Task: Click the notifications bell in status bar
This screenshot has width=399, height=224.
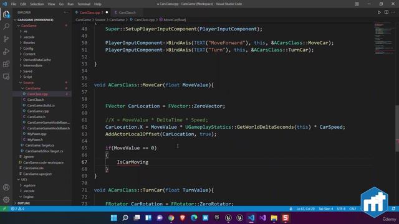Action: (x=393, y=209)
